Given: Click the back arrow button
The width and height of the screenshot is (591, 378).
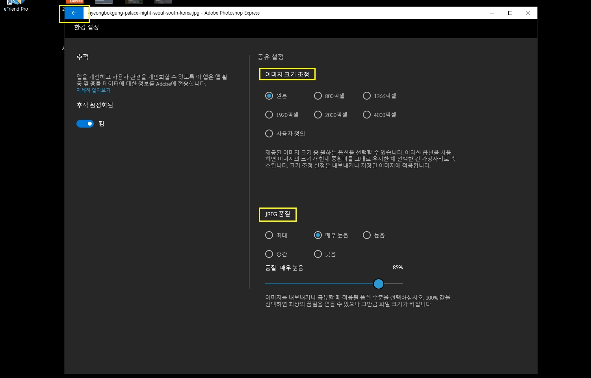Looking at the screenshot, I should point(74,13).
